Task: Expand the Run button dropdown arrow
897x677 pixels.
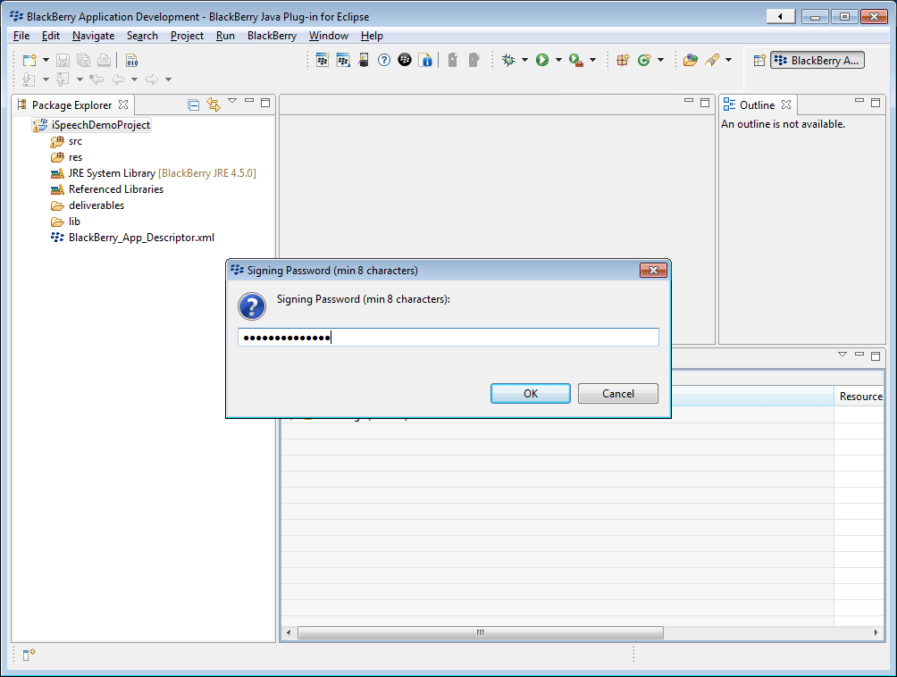Action: (558, 60)
